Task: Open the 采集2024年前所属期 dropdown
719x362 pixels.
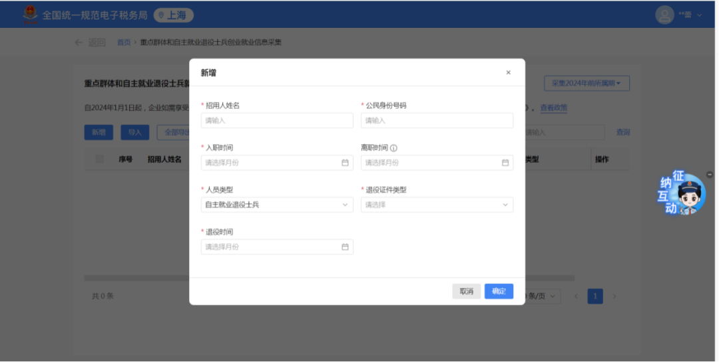Action: pyautogui.click(x=587, y=84)
